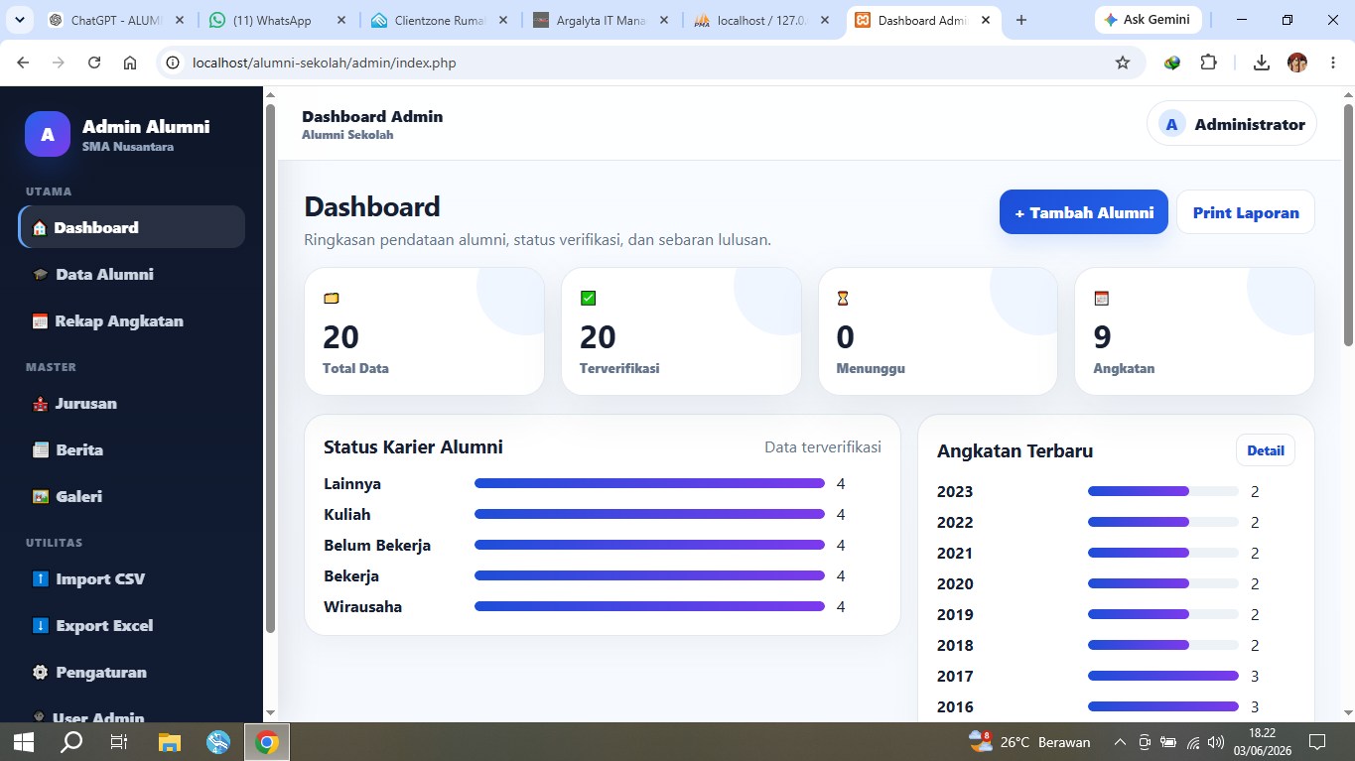Image resolution: width=1355 pixels, height=761 pixels.
Task: Switch to the WhatsApp tab
Action: coord(278,20)
